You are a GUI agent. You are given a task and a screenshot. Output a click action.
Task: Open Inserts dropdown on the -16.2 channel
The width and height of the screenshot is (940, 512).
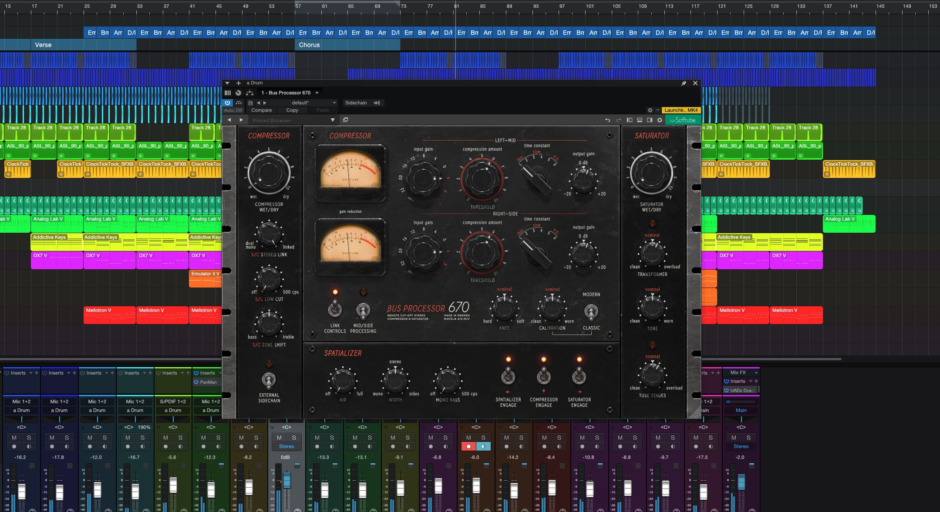click(x=31, y=373)
